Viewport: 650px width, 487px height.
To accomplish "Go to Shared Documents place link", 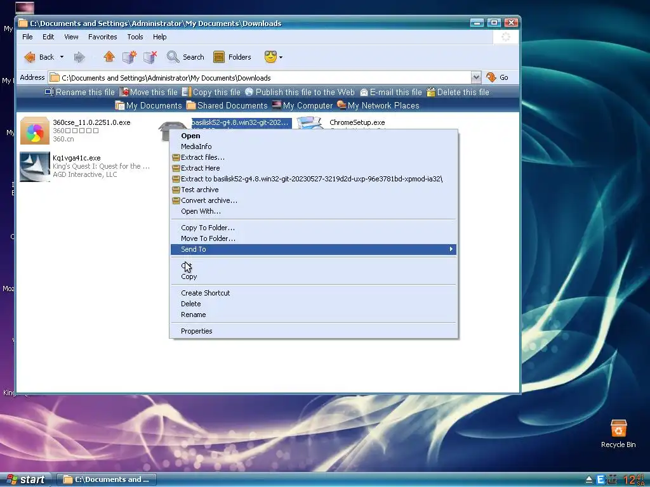I will coord(227,106).
